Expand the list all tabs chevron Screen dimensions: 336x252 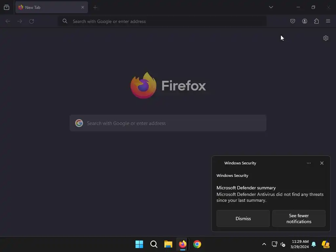271,7
